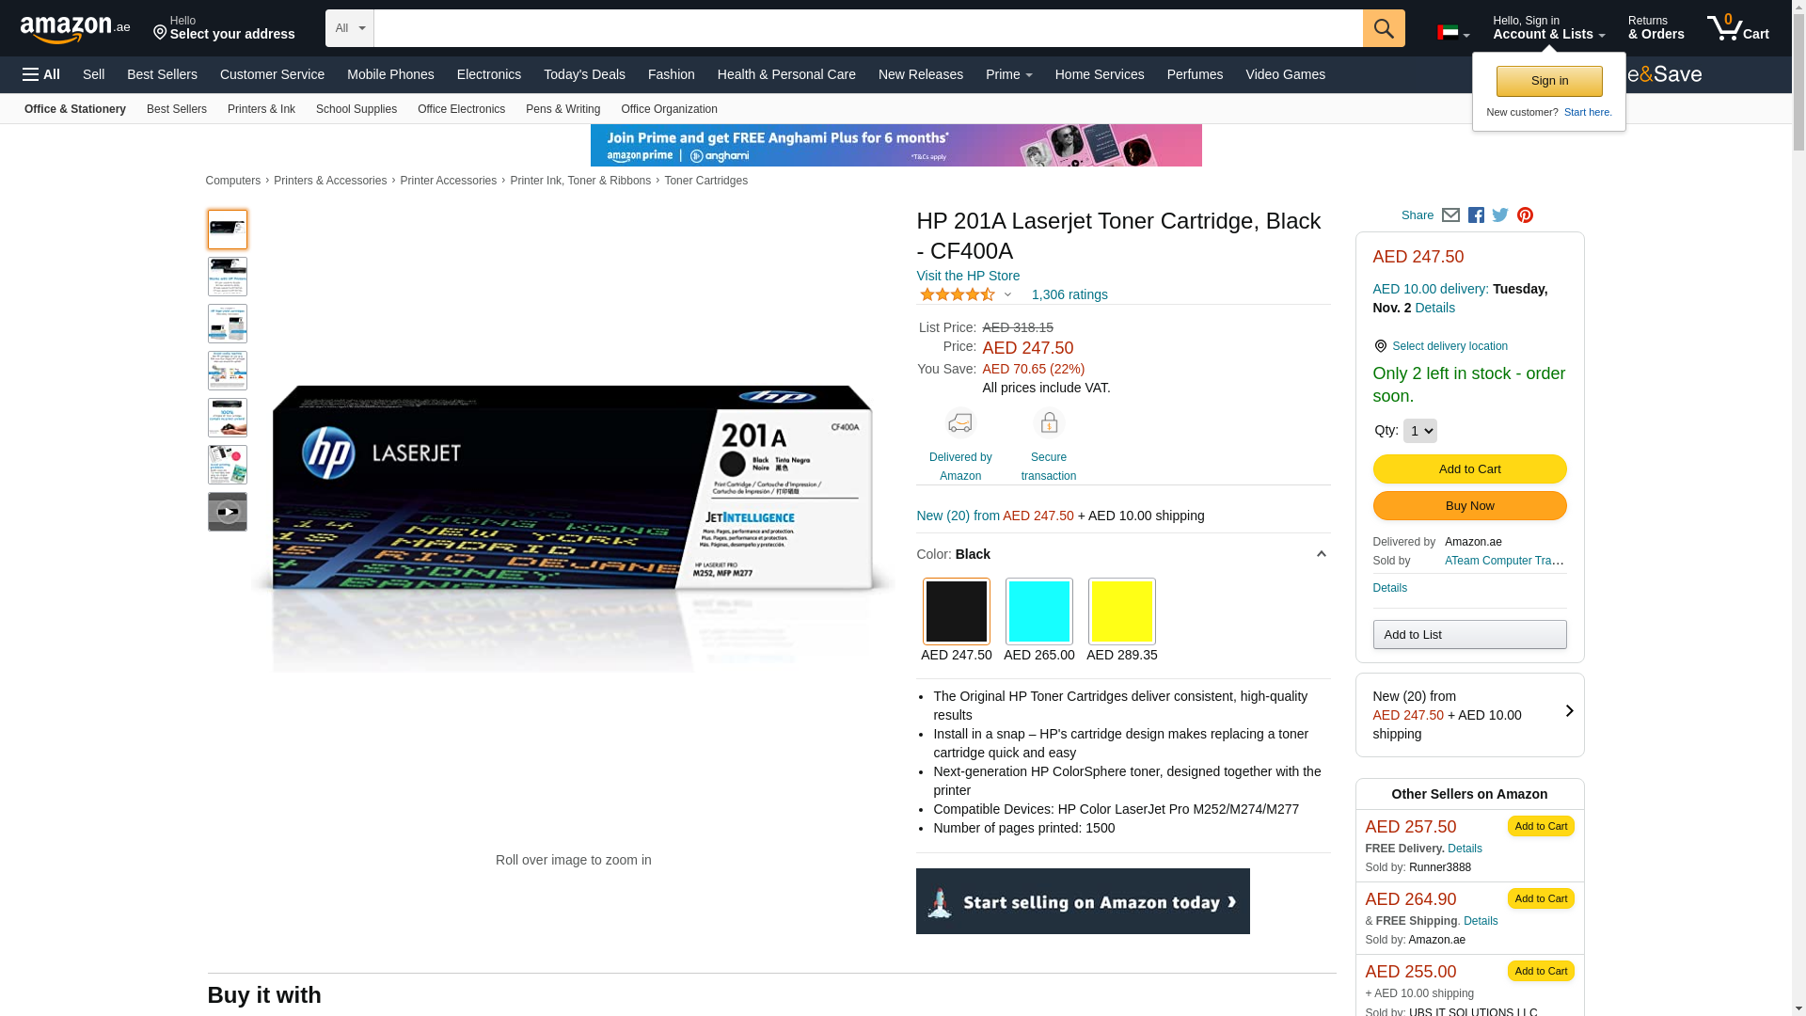
Task: Select the cyan color swatch
Action: tap(1038, 611)
